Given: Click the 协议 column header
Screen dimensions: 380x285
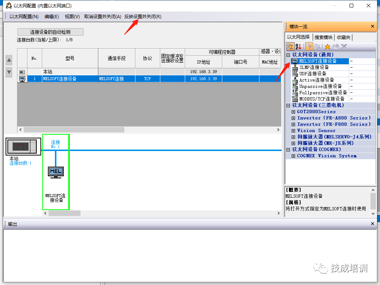Looking at the screenshot, I should (x=148, y=58).
